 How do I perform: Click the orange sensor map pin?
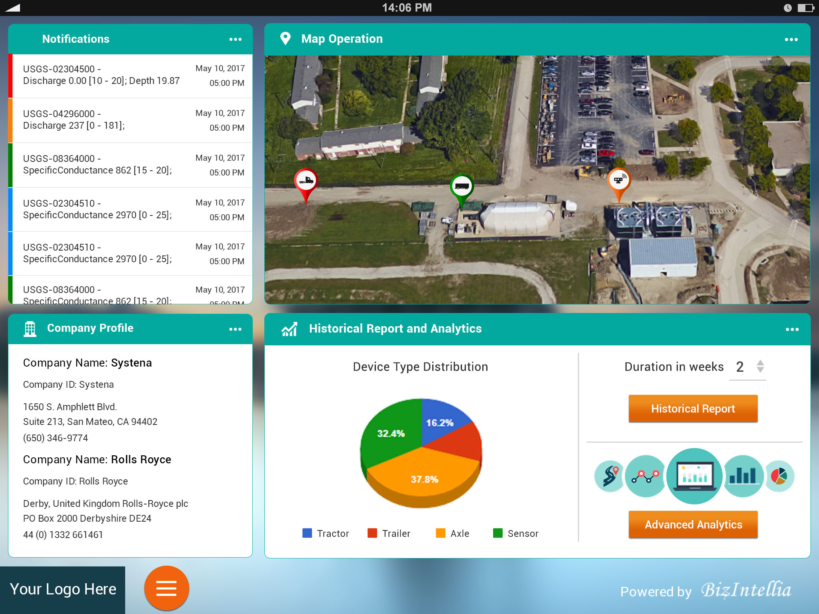pos(619,181)
